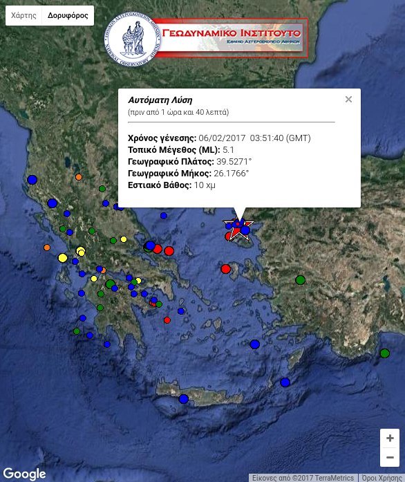Select the orange marker in the Ionian Sea

click(x=47, y=248)
